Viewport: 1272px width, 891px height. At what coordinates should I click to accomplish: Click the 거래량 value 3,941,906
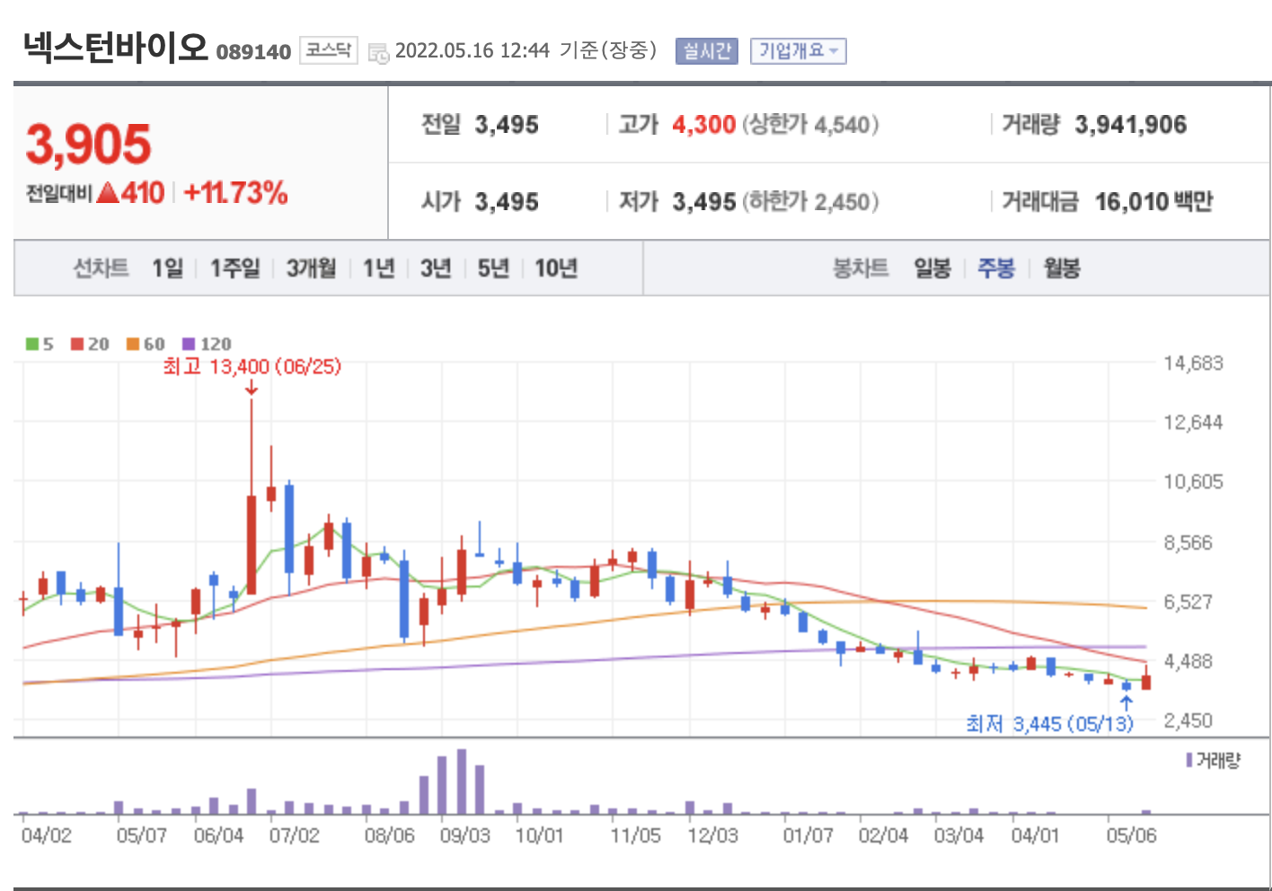click(x=1131, y=125)
